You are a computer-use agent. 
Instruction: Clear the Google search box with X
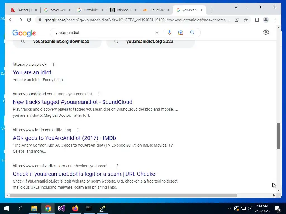pos(157,33)
